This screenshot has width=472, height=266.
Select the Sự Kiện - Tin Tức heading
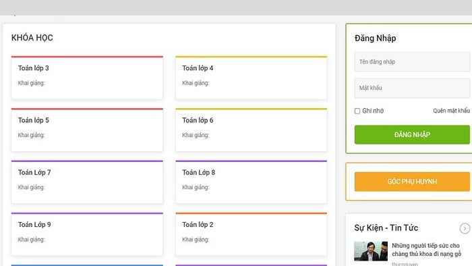pos(386,228)
